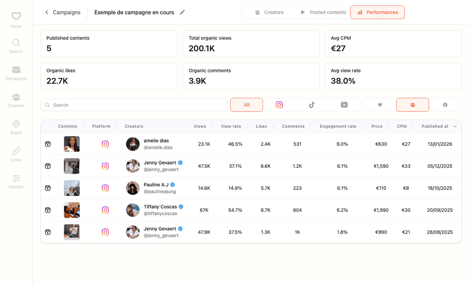Screen dimensions: 470x284
Task: Filter by TikTok platform
Action: [312, 105]
